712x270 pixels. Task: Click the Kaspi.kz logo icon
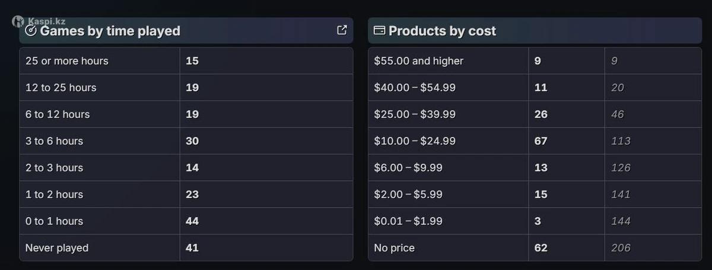18,21
